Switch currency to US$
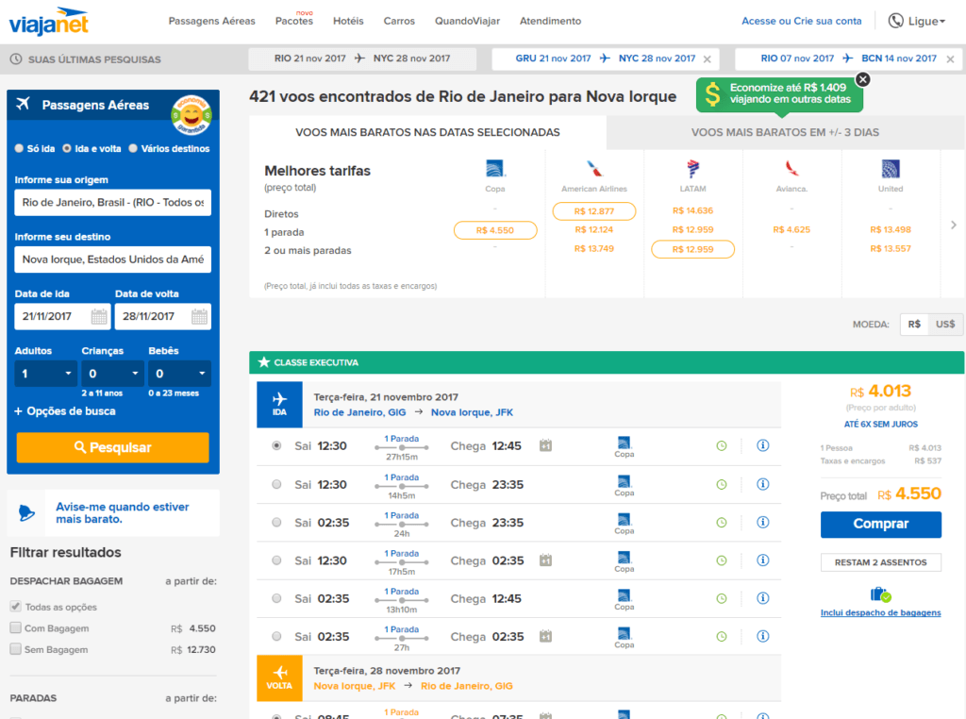Screen dimensions: 966x719 [945, 324]
